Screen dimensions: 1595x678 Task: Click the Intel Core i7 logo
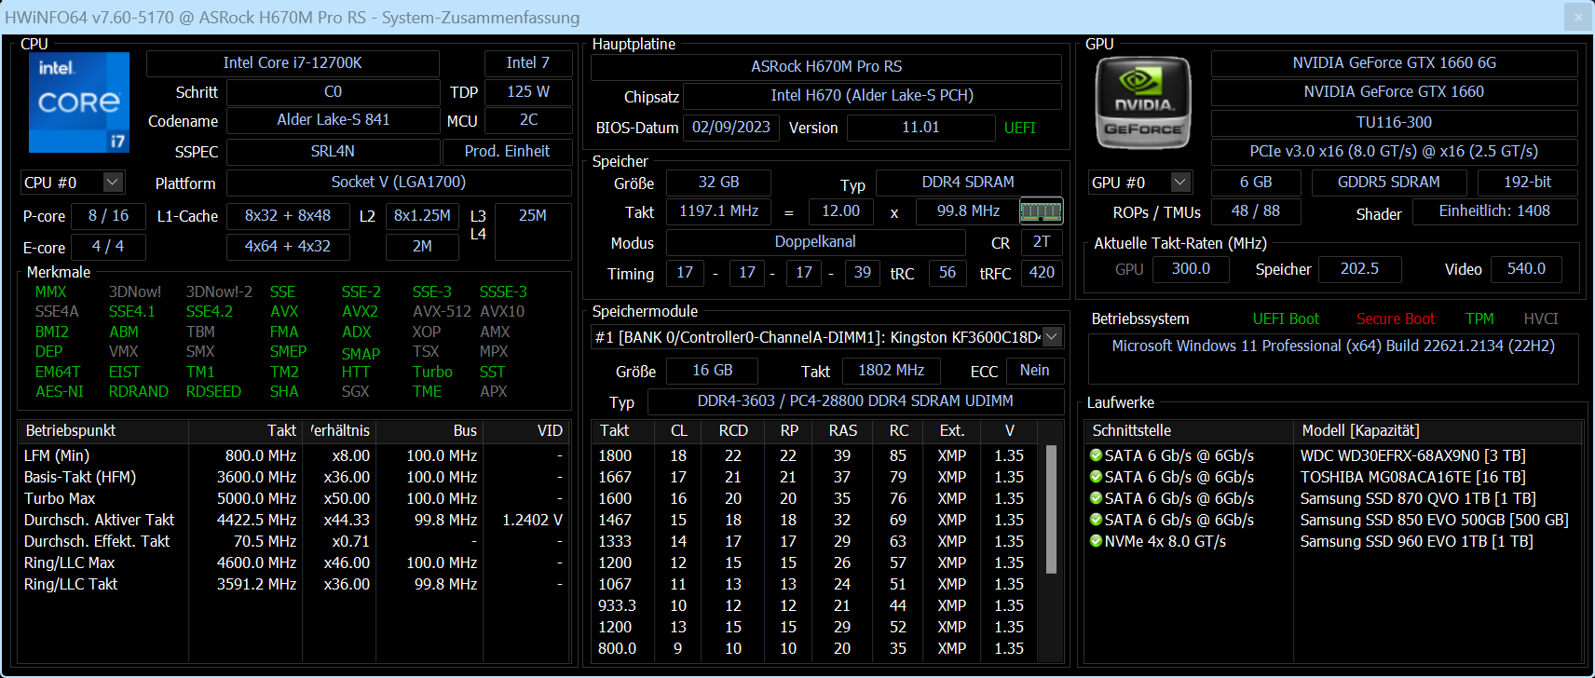coord(79,102)
